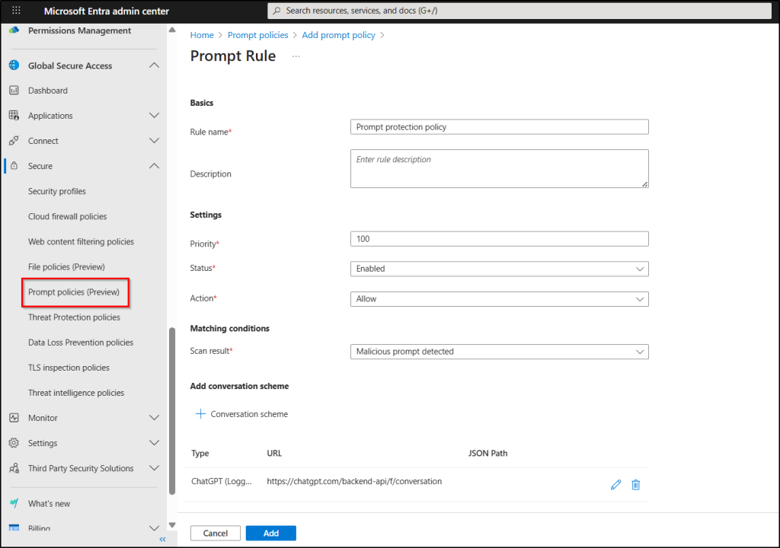Select Web content filtering policies
The width and height of the screenshot is (780, 548).
click(81, 242)
